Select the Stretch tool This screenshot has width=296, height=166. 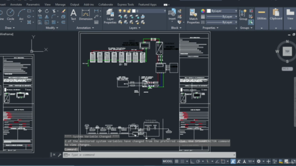click(40, 22)
